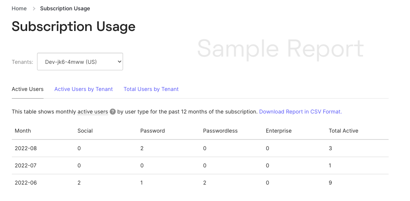
Task: Click the Password column header
Action: coord(152,131)
